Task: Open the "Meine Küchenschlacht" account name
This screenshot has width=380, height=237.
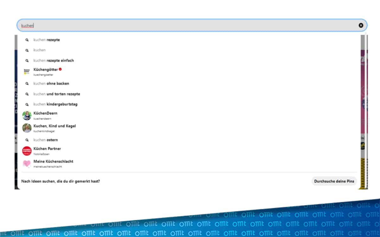Action: pyautogui.click(x=53, y=162)
